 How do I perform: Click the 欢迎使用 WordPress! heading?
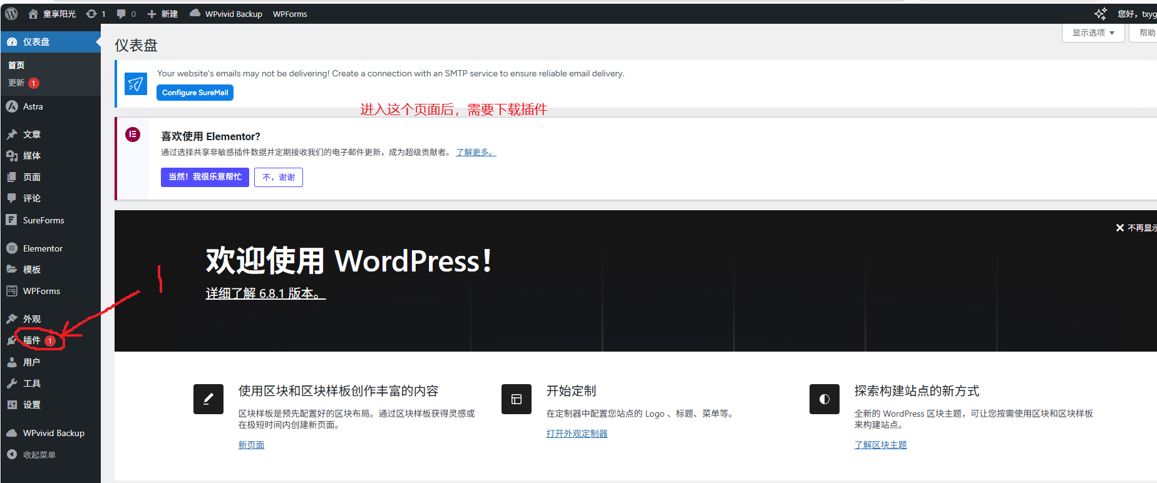[x=349, y=261]
